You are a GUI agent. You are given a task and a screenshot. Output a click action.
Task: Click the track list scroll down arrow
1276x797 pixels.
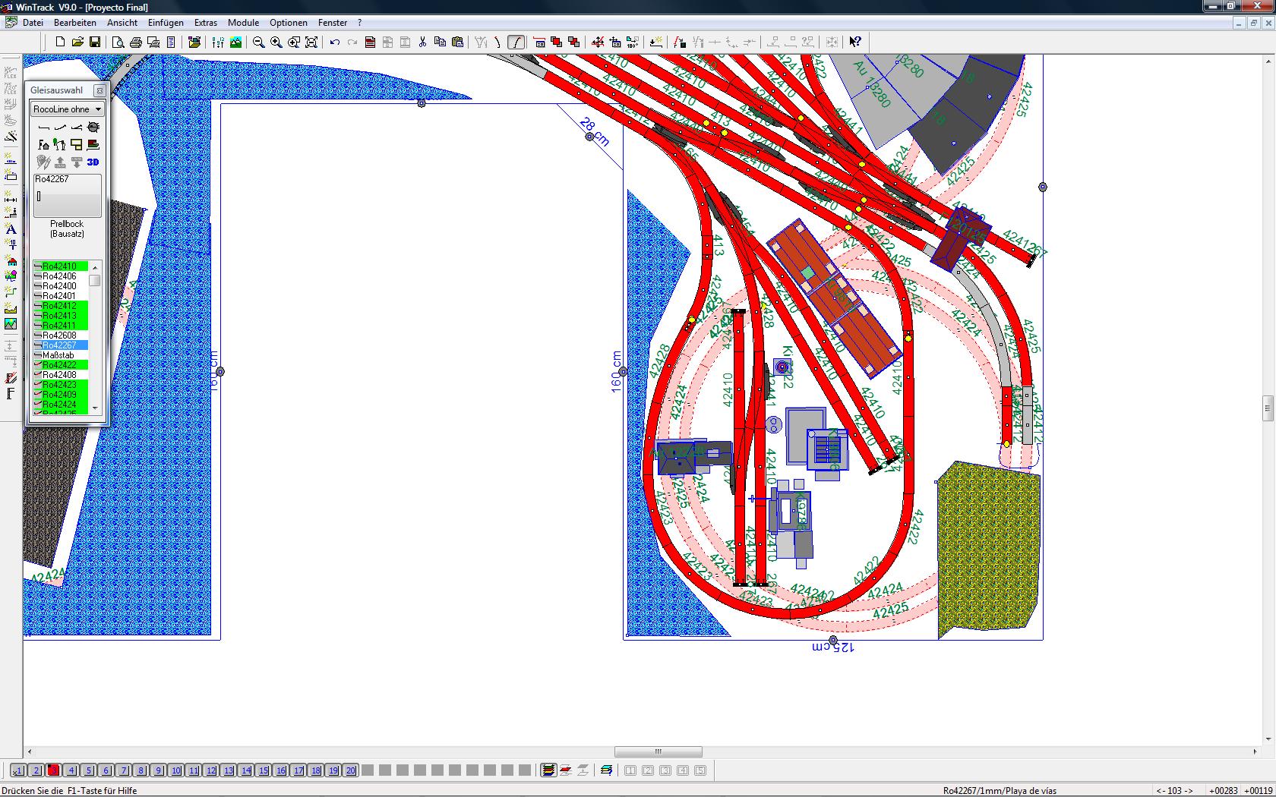(95, 408)
